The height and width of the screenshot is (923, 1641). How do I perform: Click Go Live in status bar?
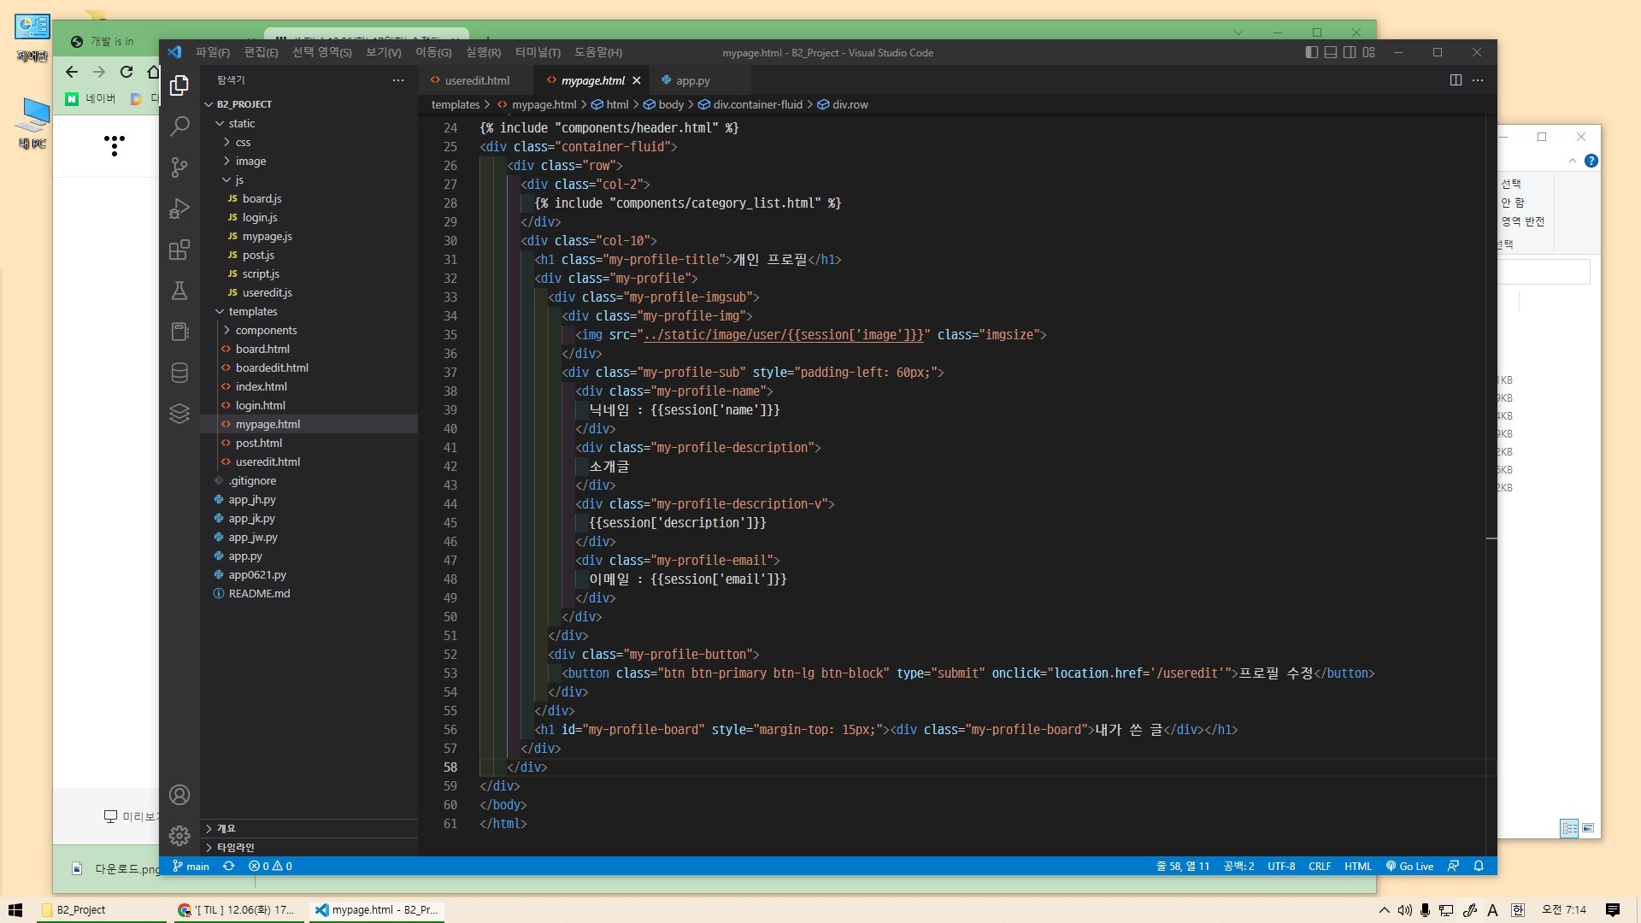[x=1409, y=866]
